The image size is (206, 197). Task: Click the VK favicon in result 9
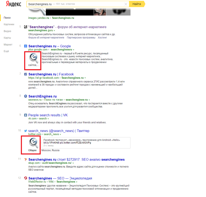coord(25,115)
